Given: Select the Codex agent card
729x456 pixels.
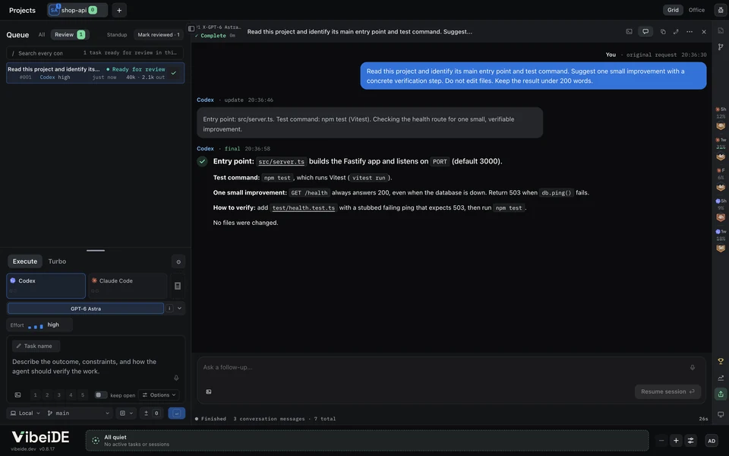Looking at the screenshot, I should (46, 286).
